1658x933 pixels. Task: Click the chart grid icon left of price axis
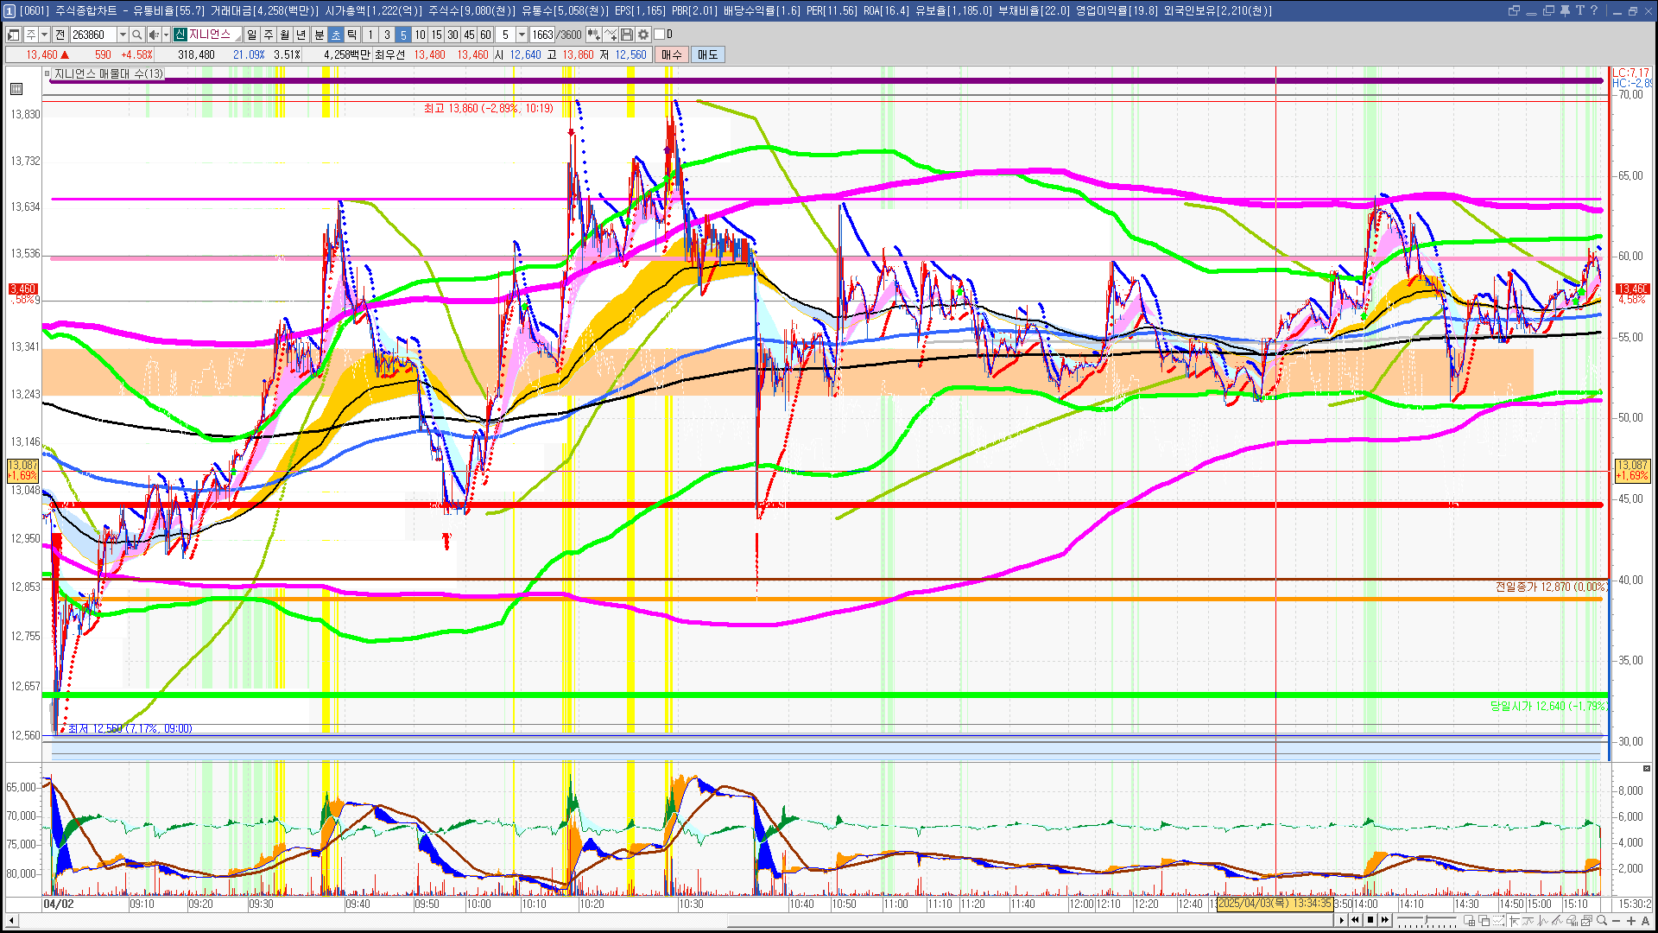point(16,88)
